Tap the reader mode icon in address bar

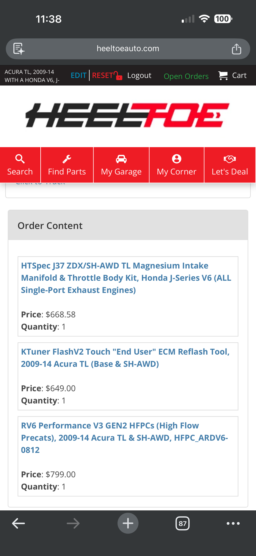(19, 49)
